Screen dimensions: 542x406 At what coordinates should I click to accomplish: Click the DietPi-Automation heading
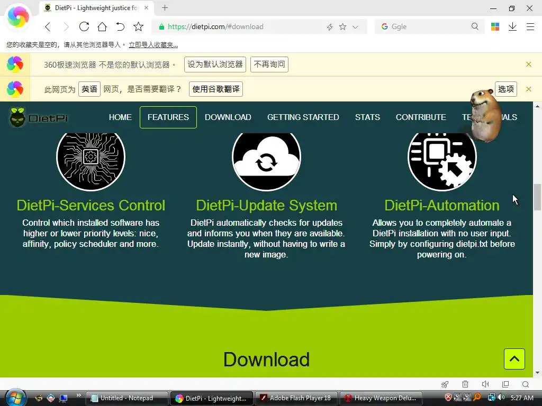coord(442,206)
